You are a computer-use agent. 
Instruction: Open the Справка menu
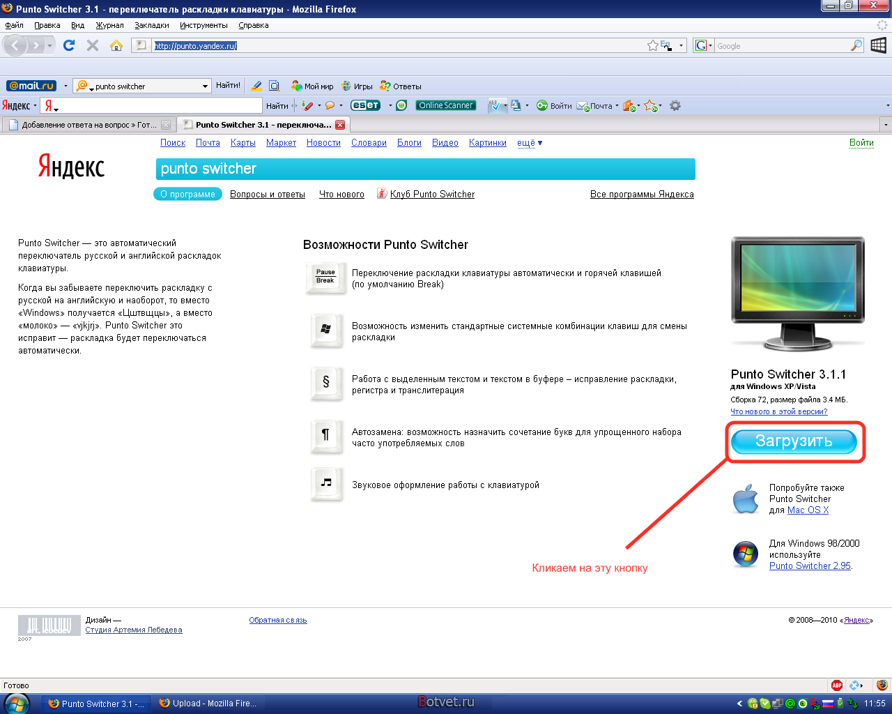pos(254,25)
